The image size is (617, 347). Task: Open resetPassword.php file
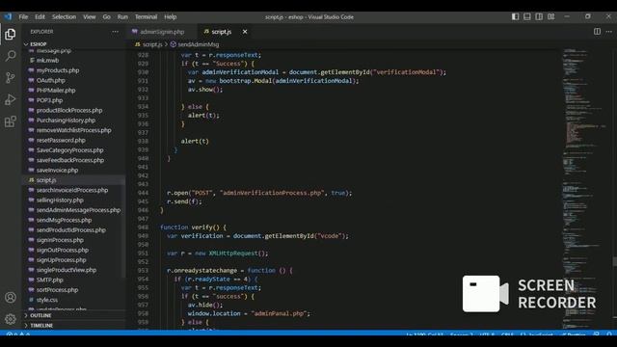tap(61, 140)
